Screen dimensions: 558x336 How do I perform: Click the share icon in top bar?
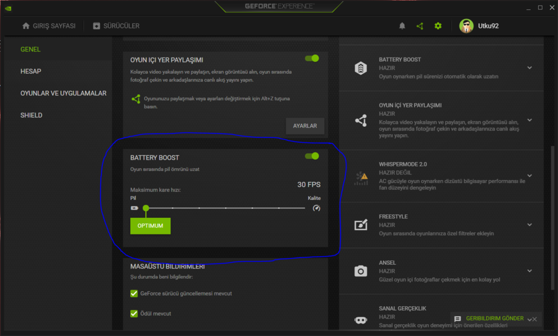click(x=420, y=26)
